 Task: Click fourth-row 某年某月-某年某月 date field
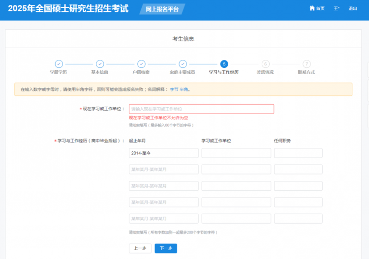(163, 202)
